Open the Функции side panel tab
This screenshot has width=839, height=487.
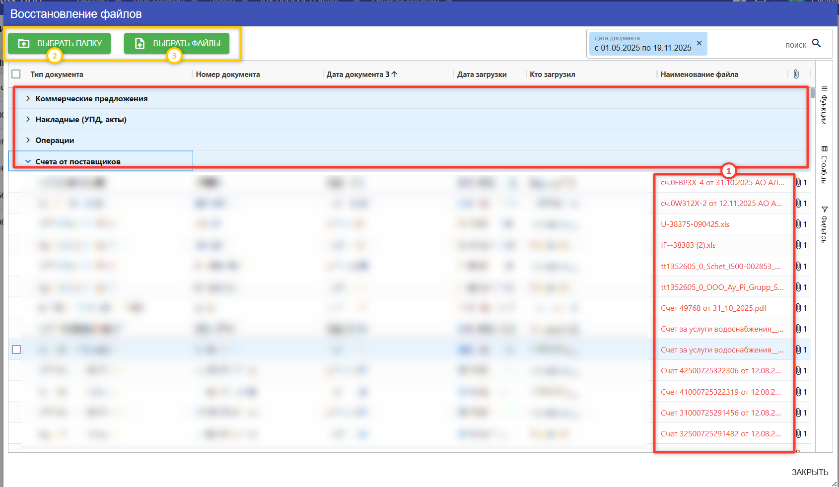point(824,105)
